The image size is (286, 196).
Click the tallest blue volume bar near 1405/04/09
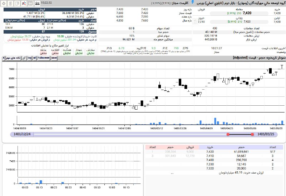pos(215,121)
